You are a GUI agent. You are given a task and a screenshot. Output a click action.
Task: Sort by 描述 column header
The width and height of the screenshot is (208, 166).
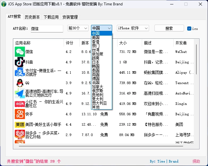click(x=158, y=43)
